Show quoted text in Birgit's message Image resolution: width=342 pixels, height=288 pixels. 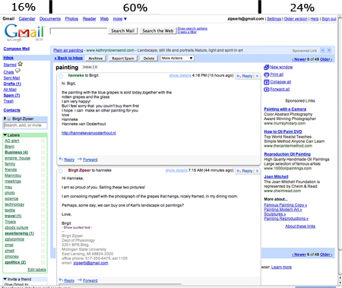point(77,227)
